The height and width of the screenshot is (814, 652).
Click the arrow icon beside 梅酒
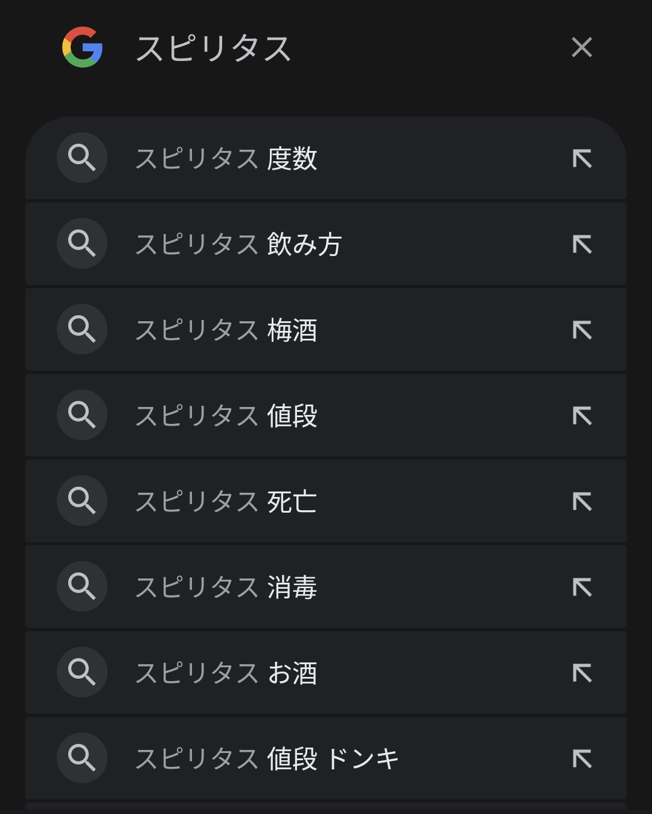[582, 330]
